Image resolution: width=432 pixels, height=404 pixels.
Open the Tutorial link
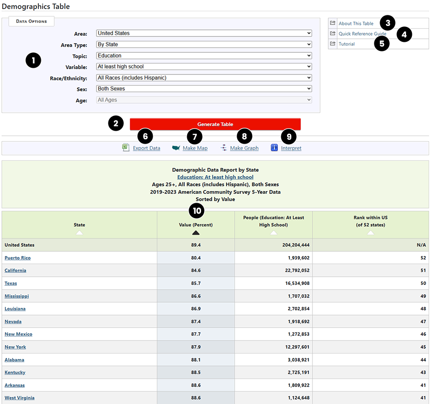pyautogui.click(x=348, y=44)
